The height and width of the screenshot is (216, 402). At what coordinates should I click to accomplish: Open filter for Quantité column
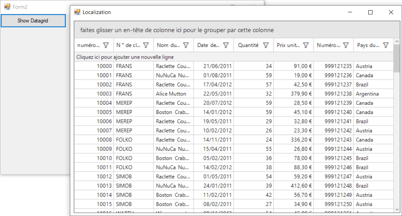tap(266, 45)
